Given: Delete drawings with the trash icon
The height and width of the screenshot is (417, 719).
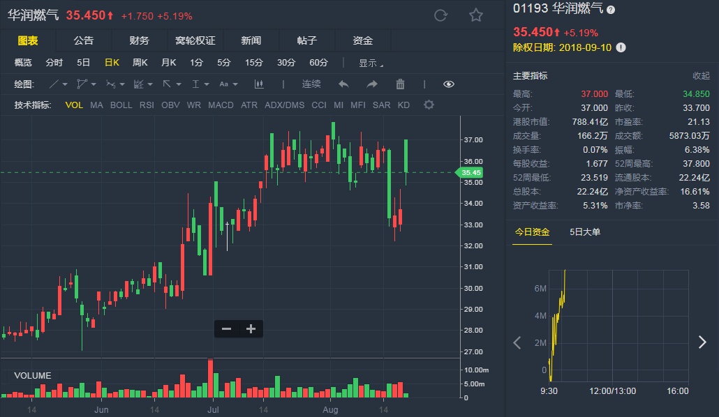Looking at the screenshot, I should 400,84.
